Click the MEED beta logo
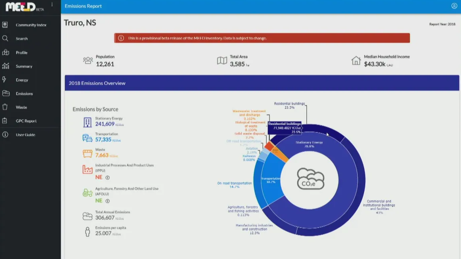Image resolution: width=461 pixels, height=259 pixels. point(25,7)
